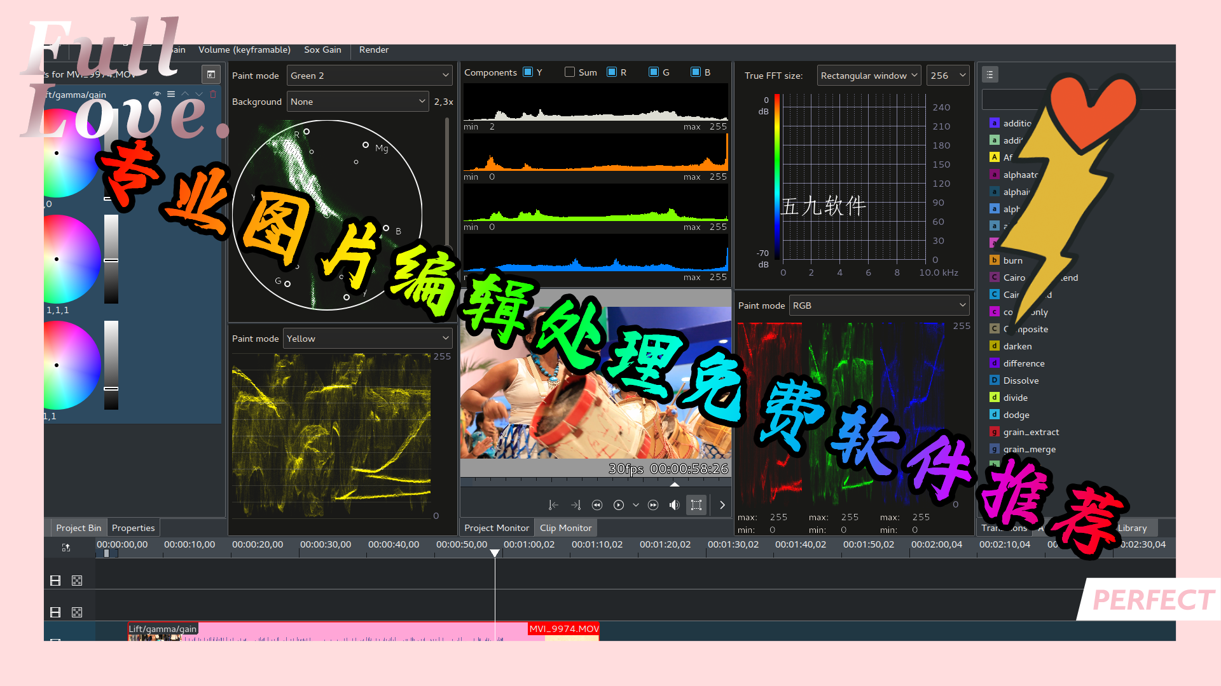Open the Rectangular window dropdown
This screenshot has width=1221, height=686.
[x=869, y=76]
